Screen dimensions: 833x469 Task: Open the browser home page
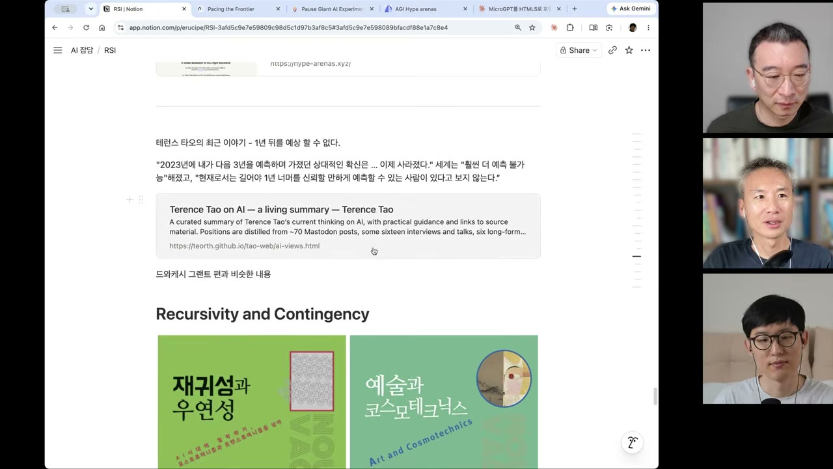[x=102, y=27]
